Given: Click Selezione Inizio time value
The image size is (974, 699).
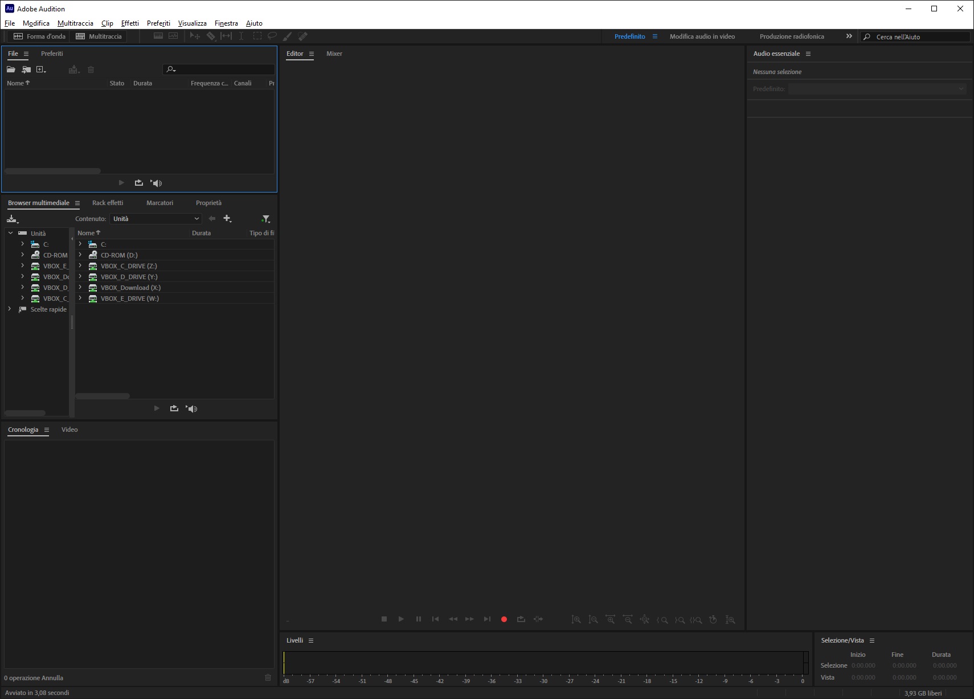Looking at the screenshot, I should pos(863,665).
